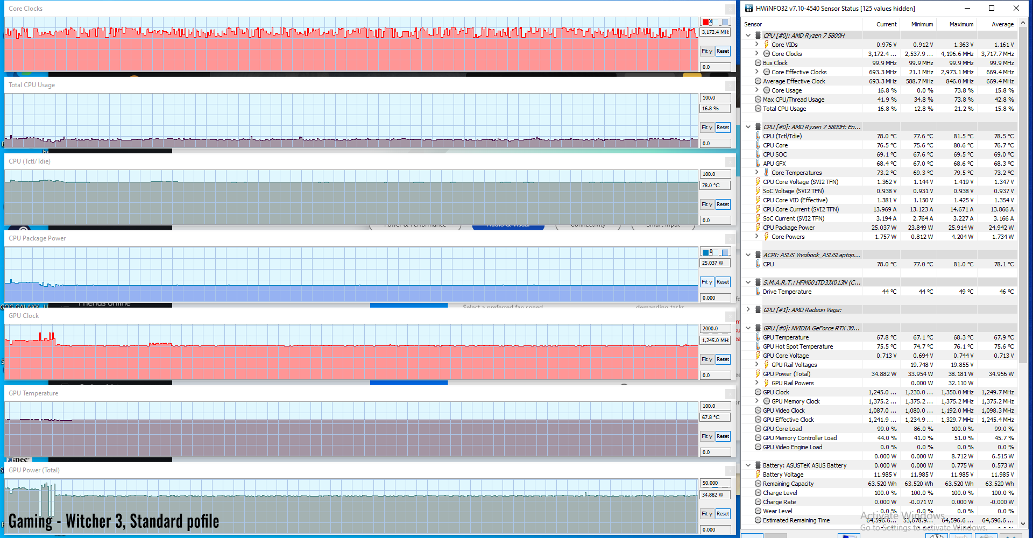Click the drive icon of S.M.A.R.T. group
1033x538 pixels.
[758, 282]
